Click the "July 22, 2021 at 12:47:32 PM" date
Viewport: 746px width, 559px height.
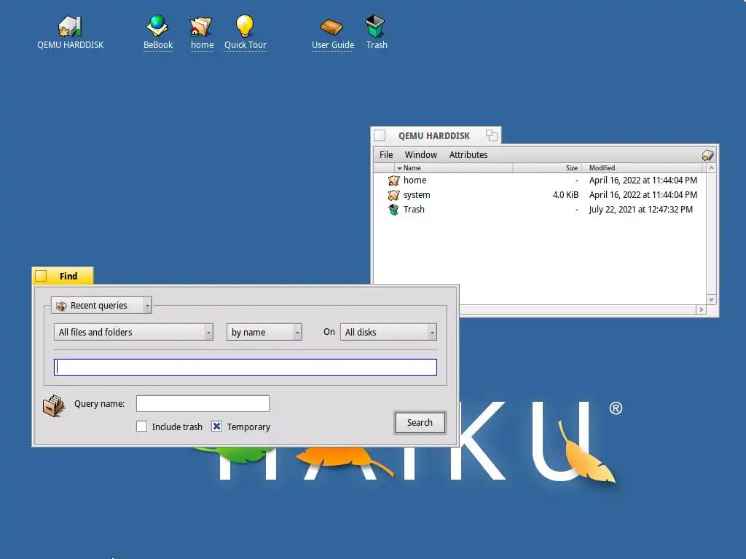click(640, 210)
